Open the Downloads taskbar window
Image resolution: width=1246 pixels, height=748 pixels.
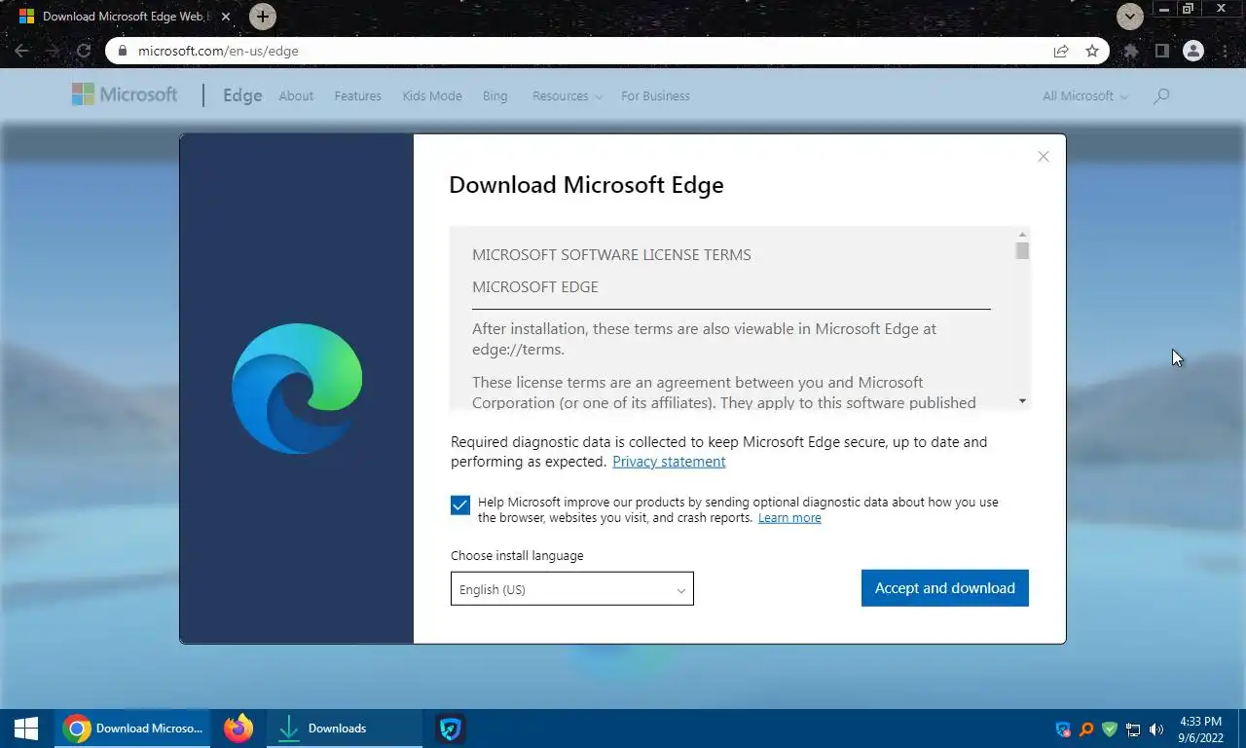[x=345, y=729]
